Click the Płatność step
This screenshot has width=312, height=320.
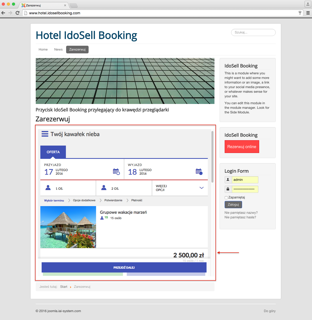(137, 200)
